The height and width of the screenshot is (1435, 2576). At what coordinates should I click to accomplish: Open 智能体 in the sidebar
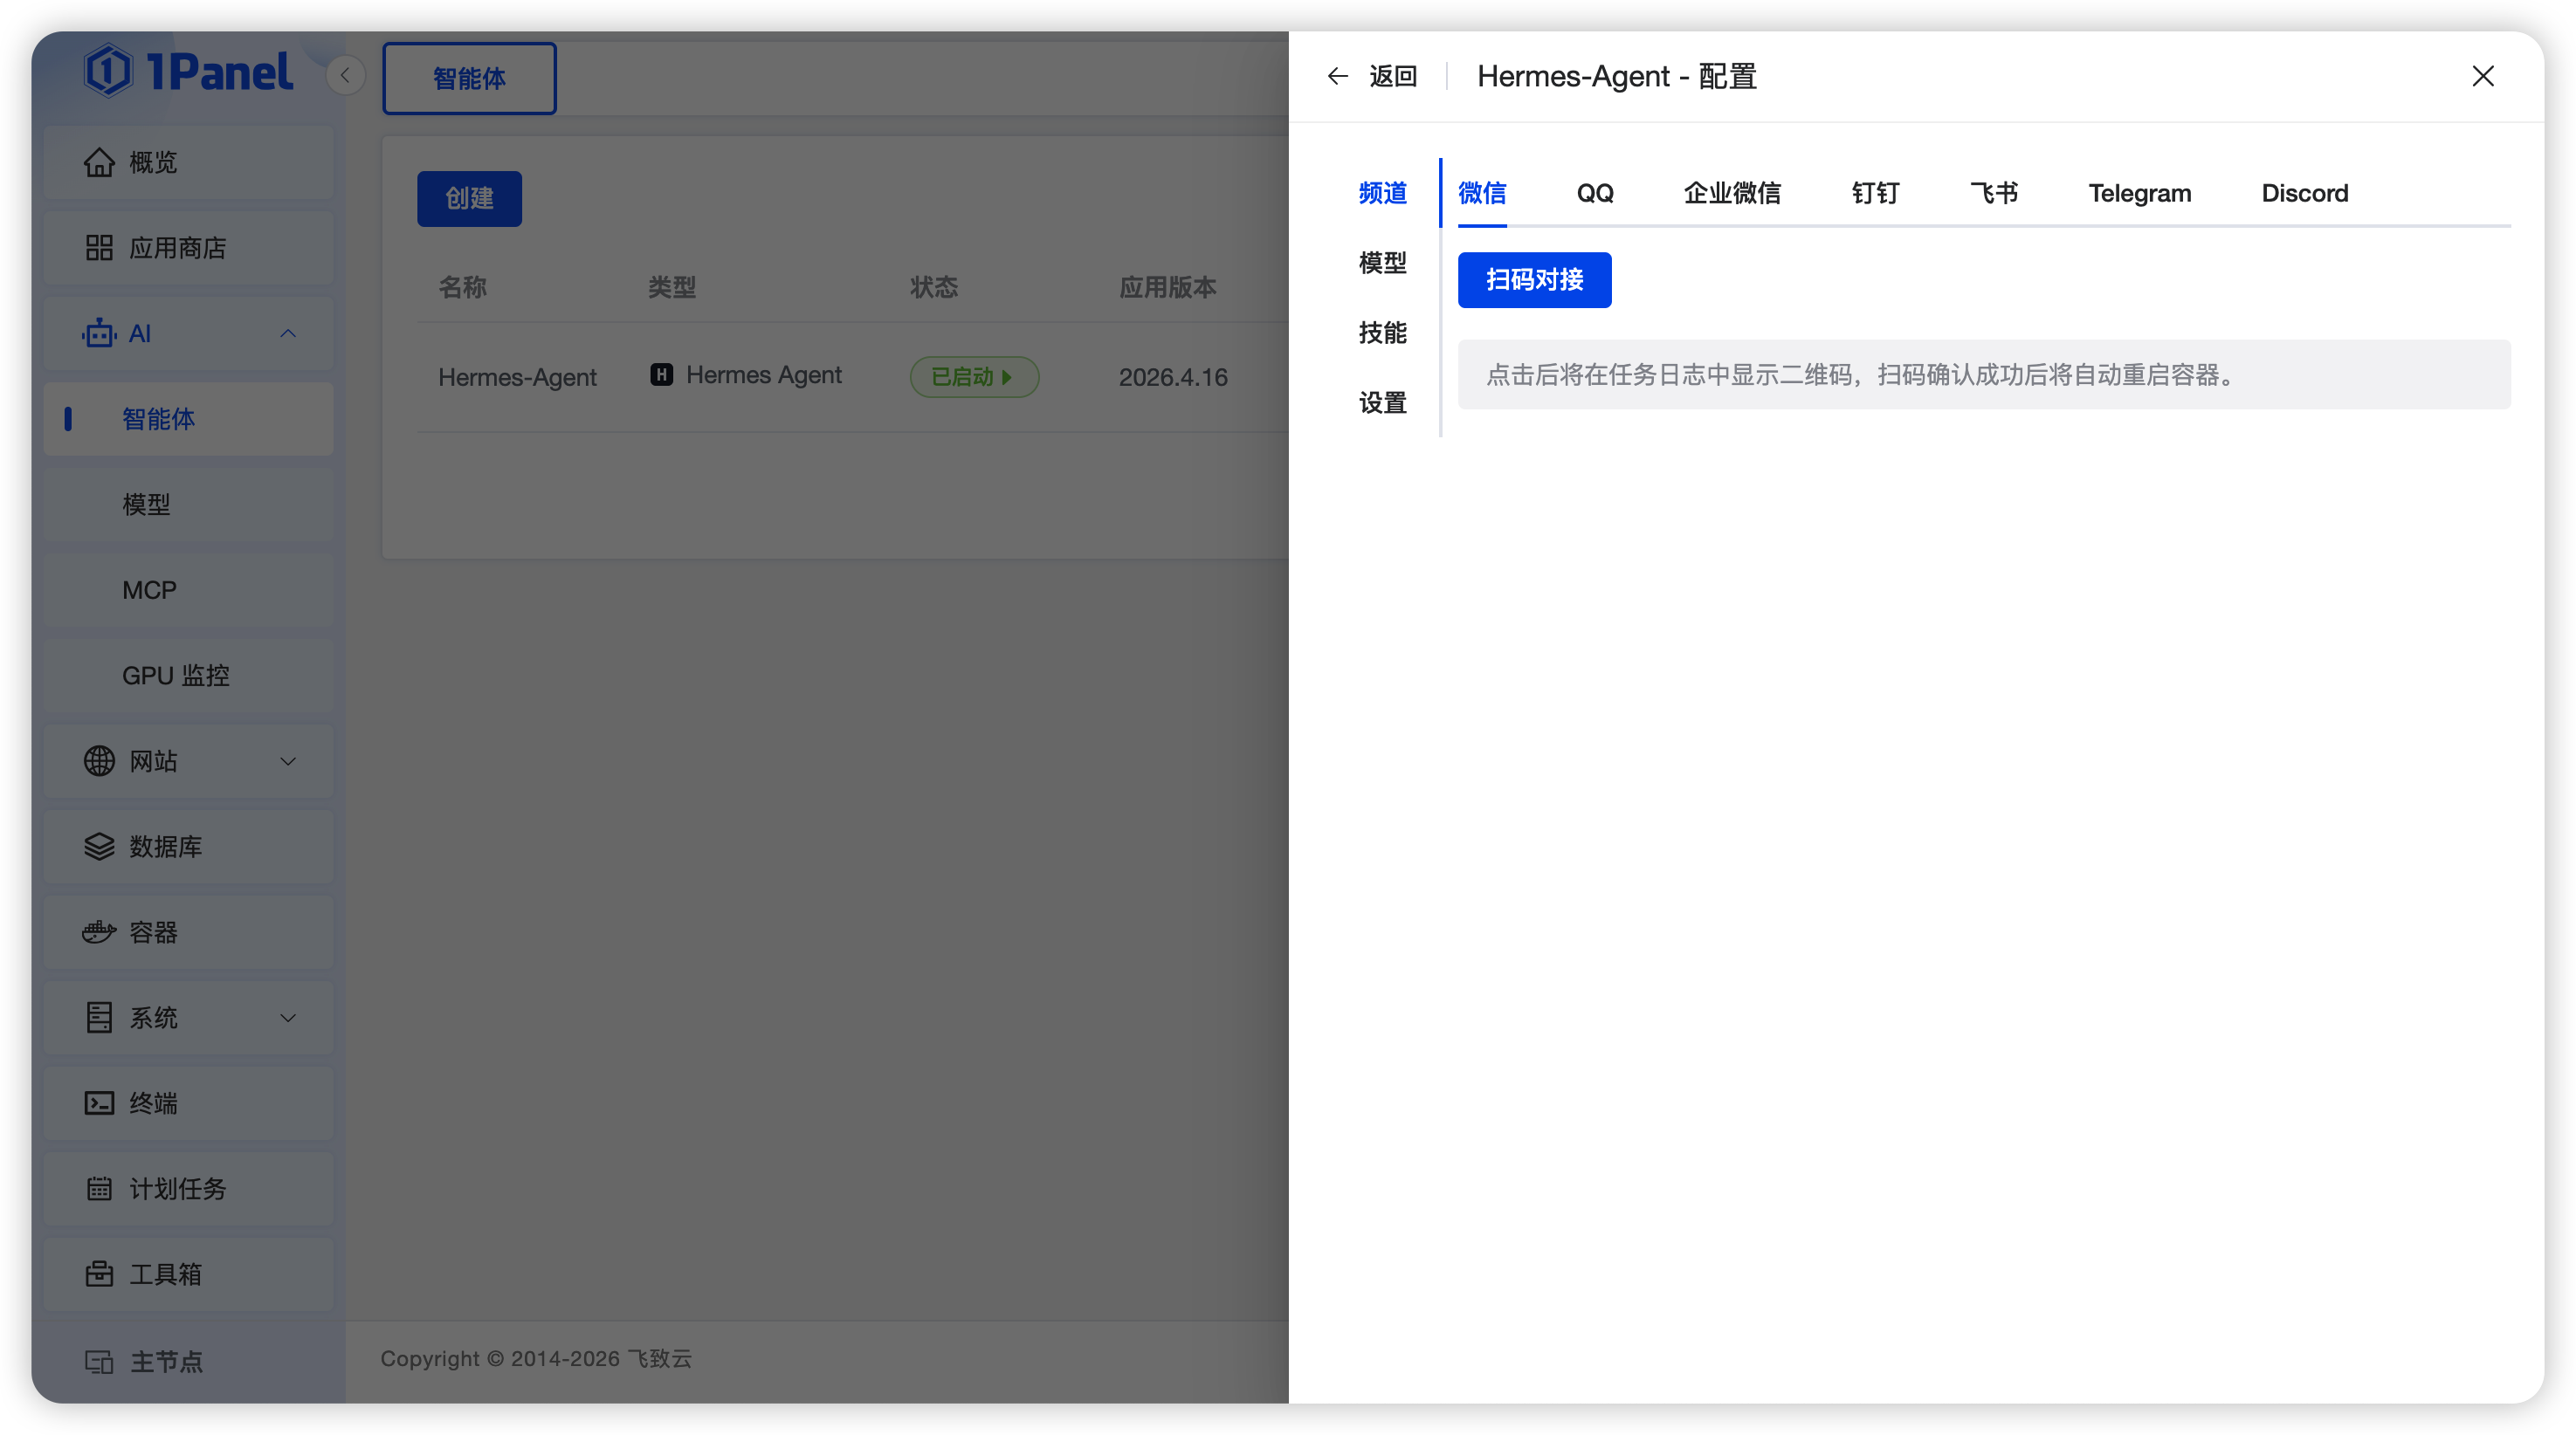pyautogui.click(x=188, y=419)
